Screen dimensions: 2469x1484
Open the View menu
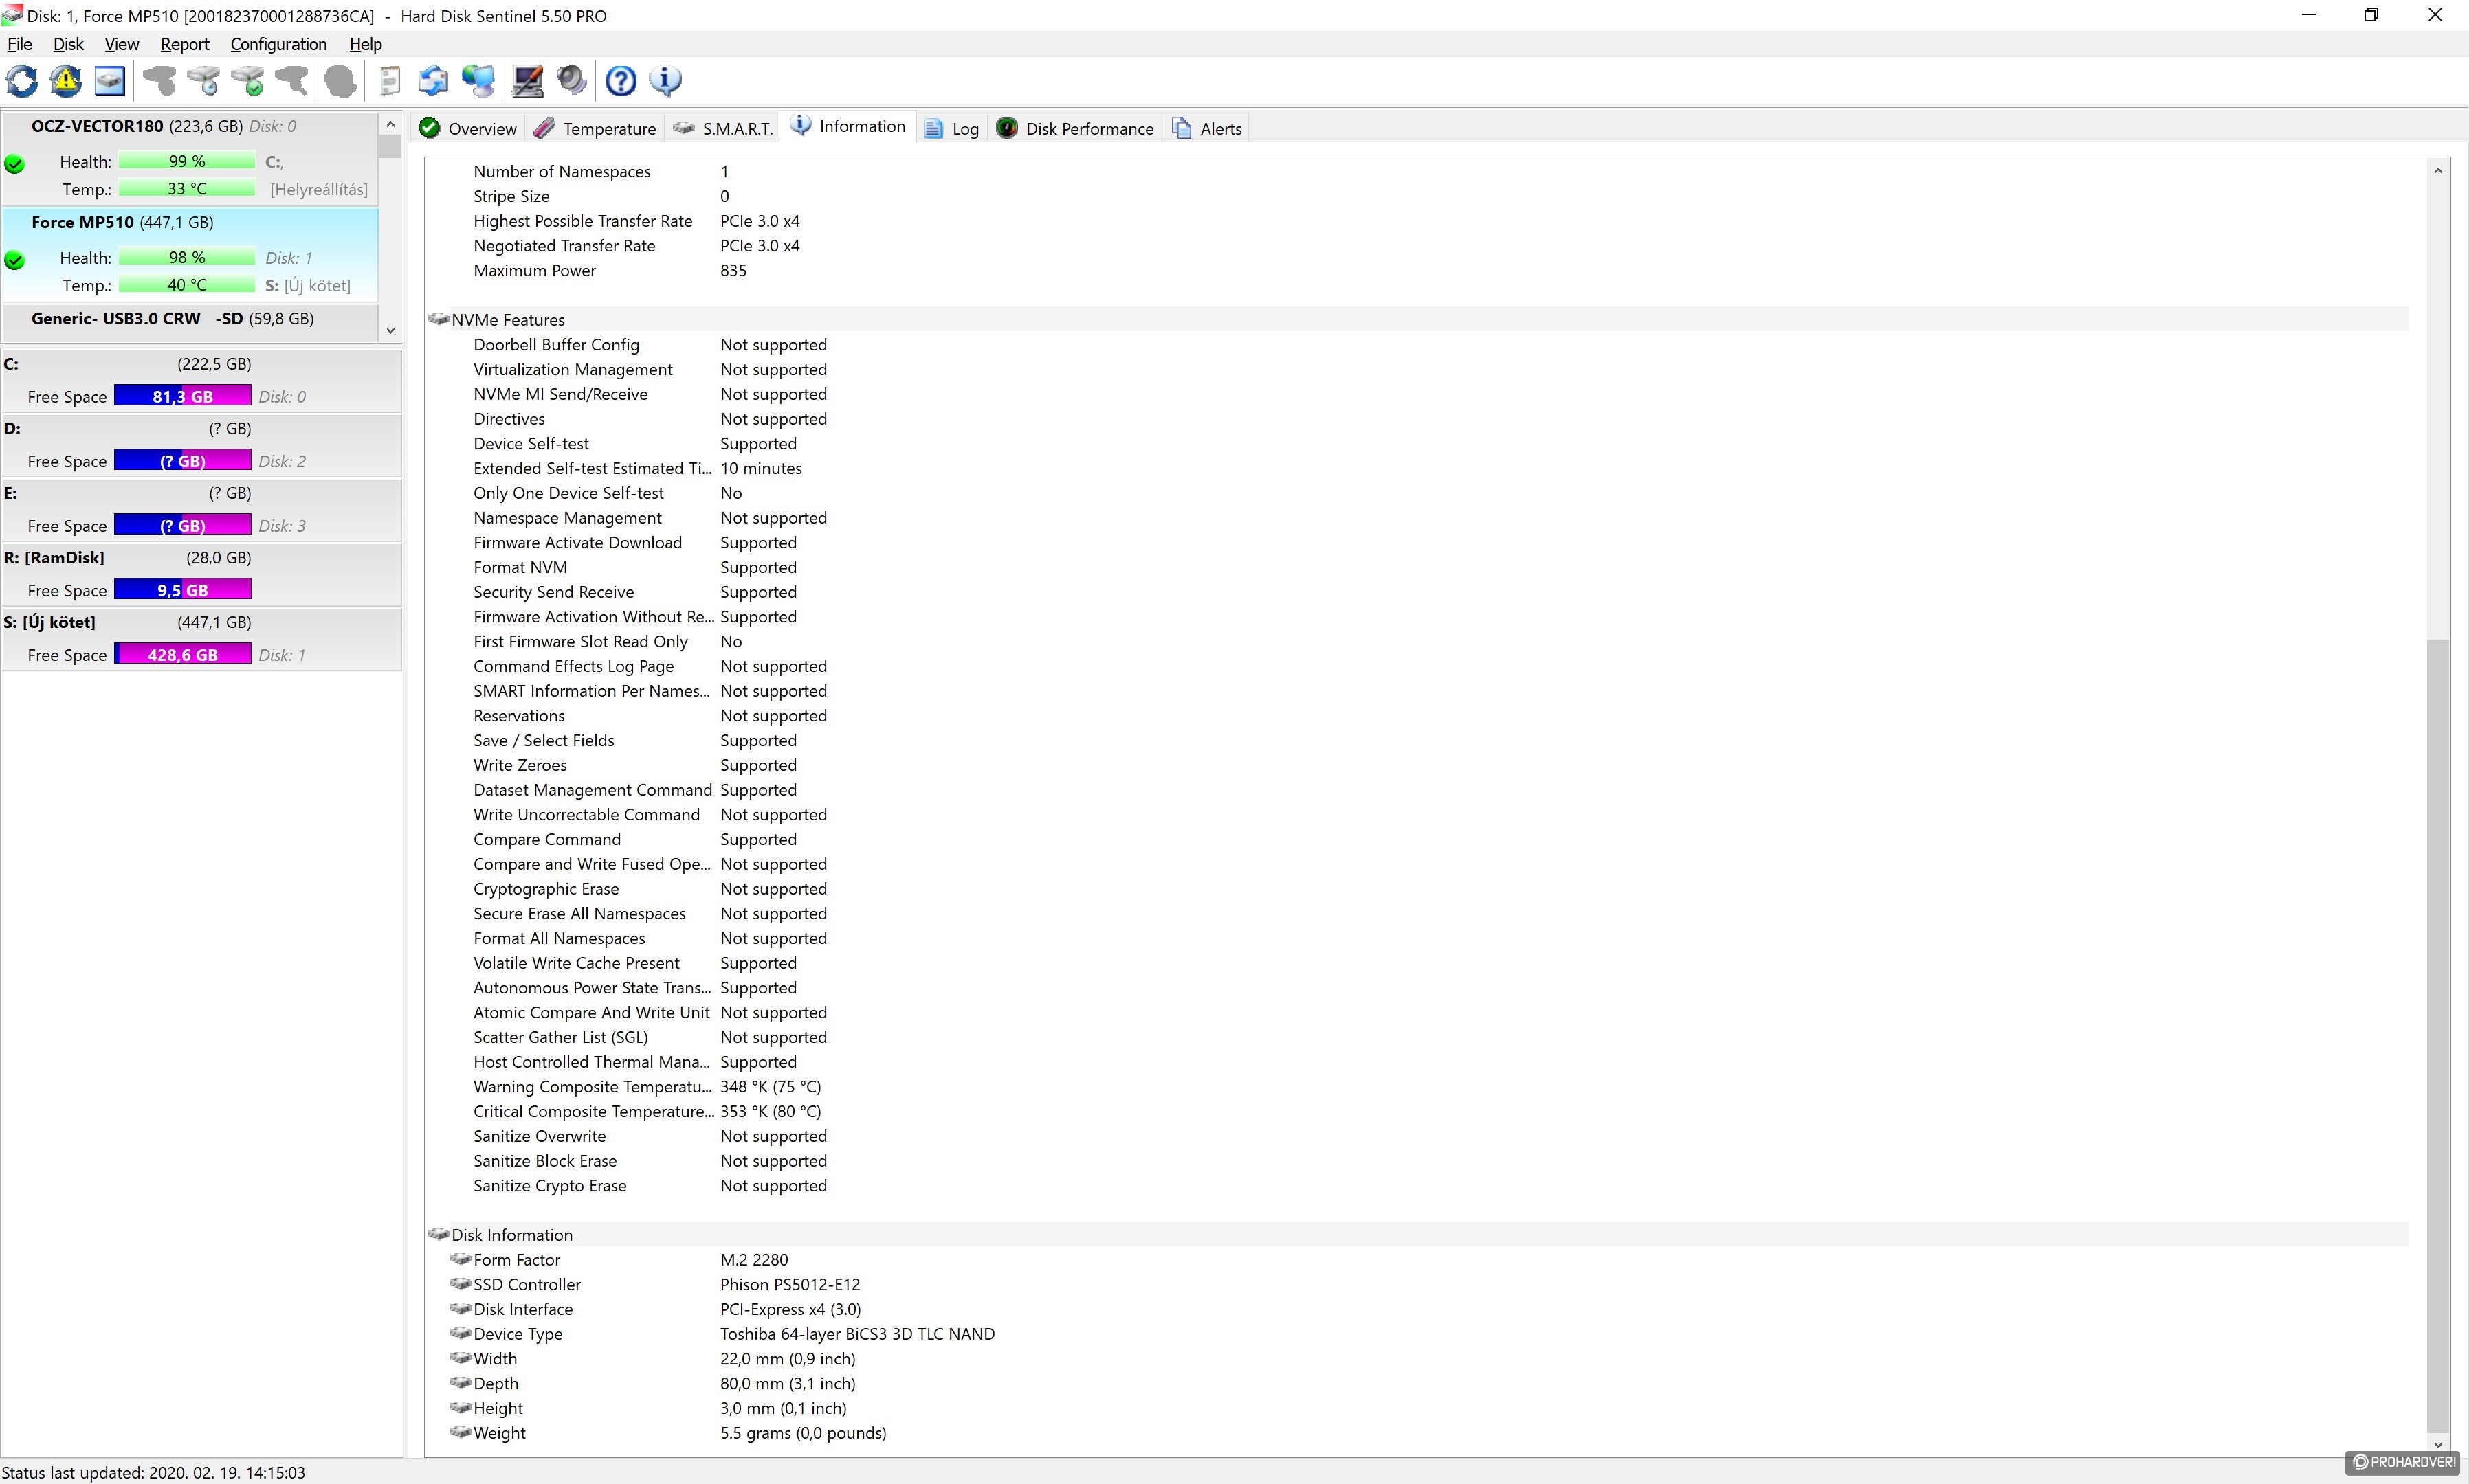[122, 44]
